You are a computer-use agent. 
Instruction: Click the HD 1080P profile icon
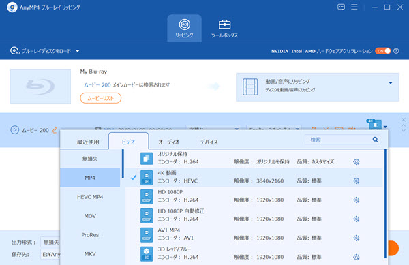pos(147,196)
